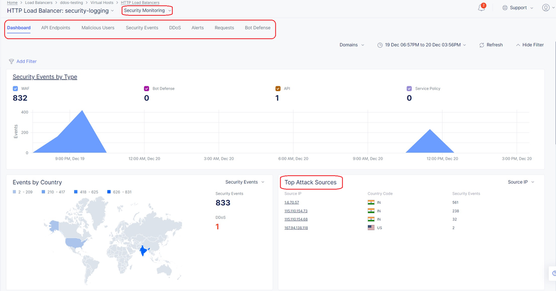Uncheck the WAF events checkbox

coord(16,88)
